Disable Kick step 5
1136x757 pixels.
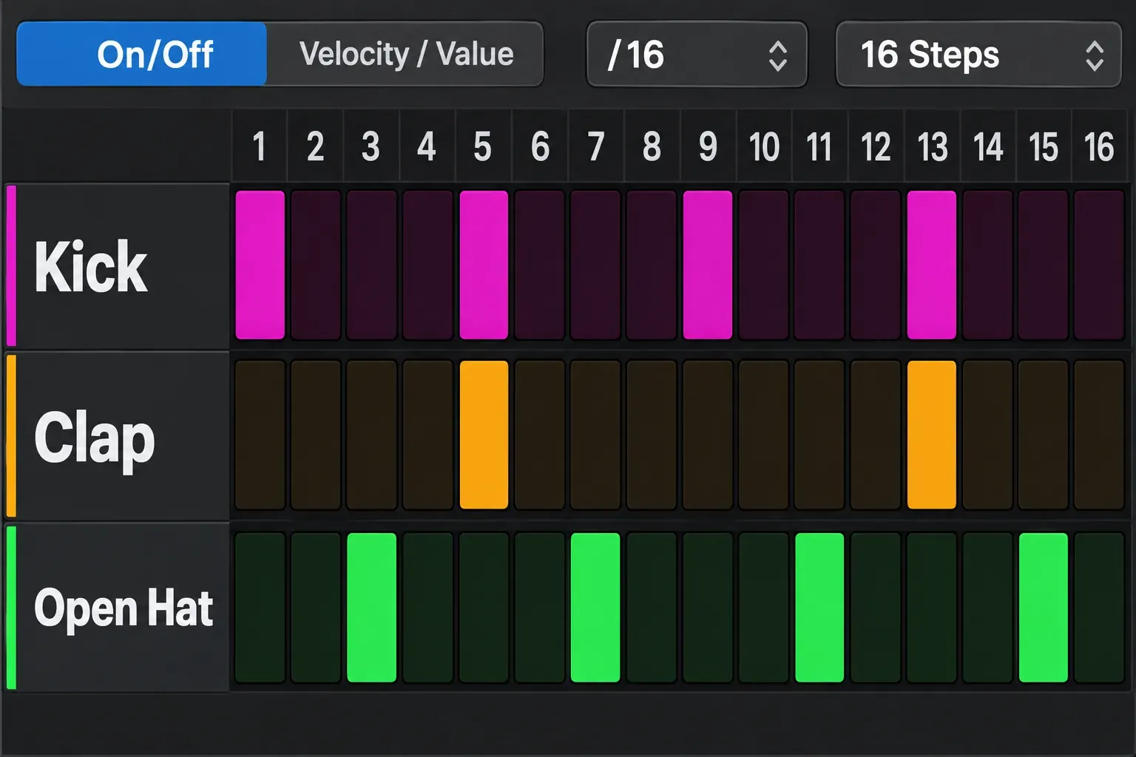coord(484,265)
